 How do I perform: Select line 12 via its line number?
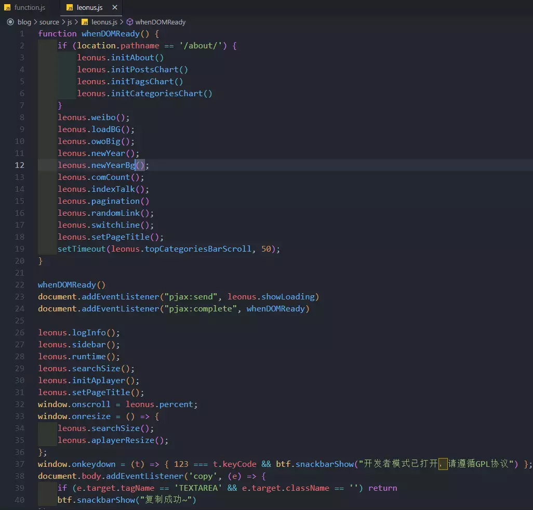tap(20, 165)
